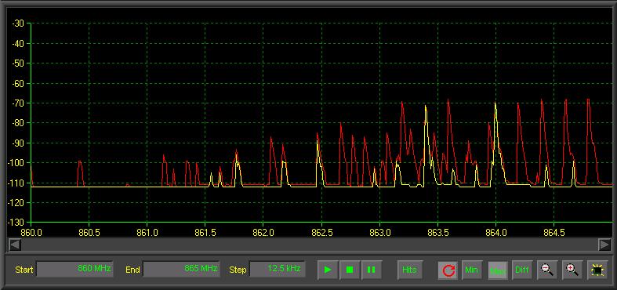This screenshot has width=617, height=290.
Task: Start the scan with the play button
Action: (x=328, y=270)
